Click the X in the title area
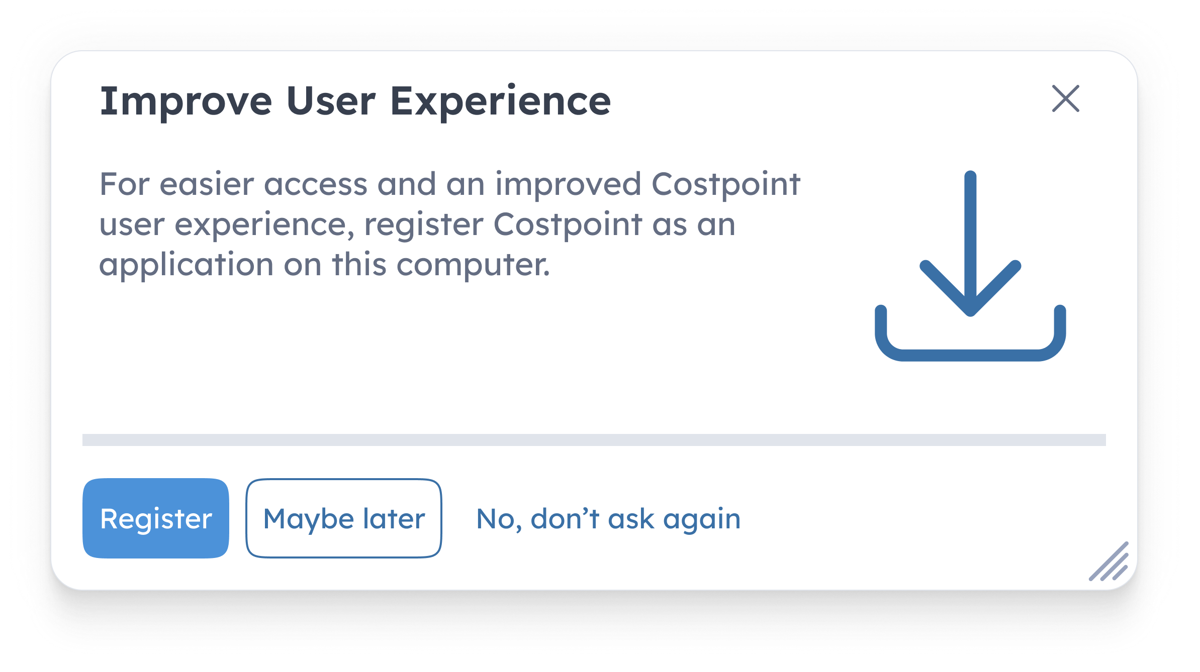Image resolution: width=1200 pixels, height=672 pixels. pyautogui.click(x=1066, y=98)
